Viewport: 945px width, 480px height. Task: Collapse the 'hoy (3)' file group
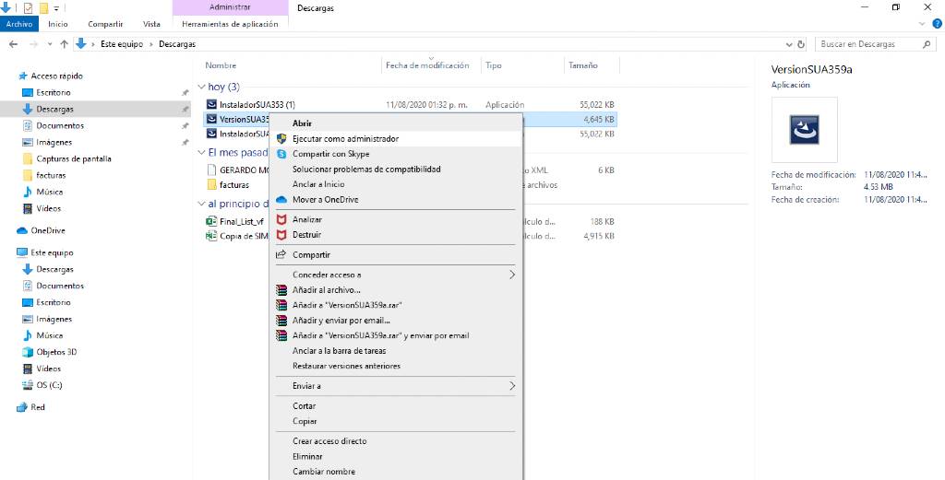click(x=202, y=87)
